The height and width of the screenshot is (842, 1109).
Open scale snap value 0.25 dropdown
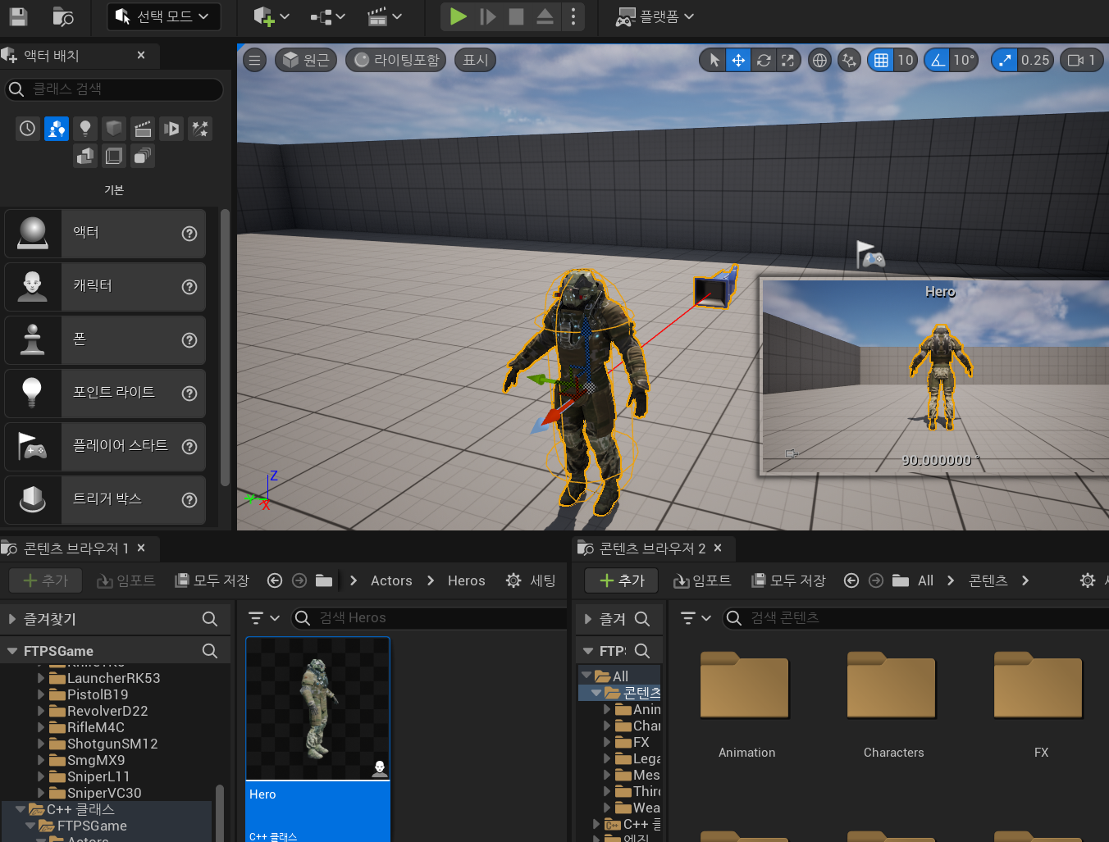pyautogui.click(x=1035, y=60)
